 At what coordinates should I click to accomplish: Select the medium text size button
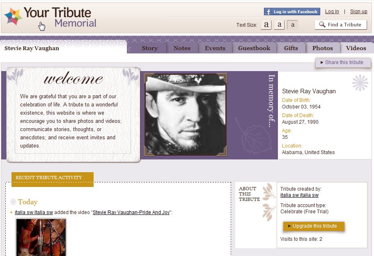pyautogui.click(x=279, y=25)
